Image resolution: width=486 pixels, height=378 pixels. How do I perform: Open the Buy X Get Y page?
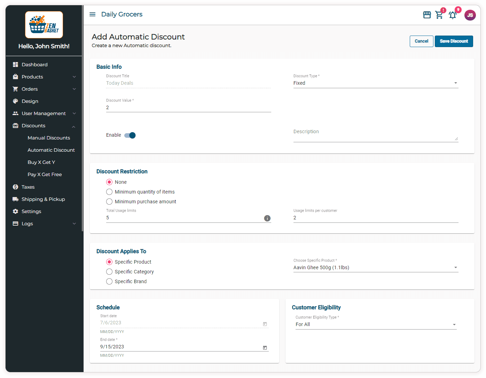[x=41, y=162]
